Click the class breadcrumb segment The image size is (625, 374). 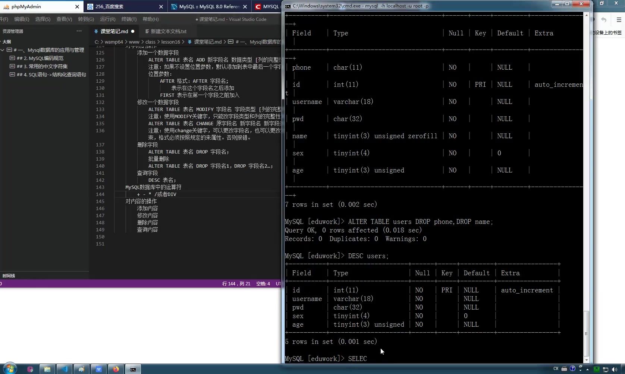[x=150, y=42]
